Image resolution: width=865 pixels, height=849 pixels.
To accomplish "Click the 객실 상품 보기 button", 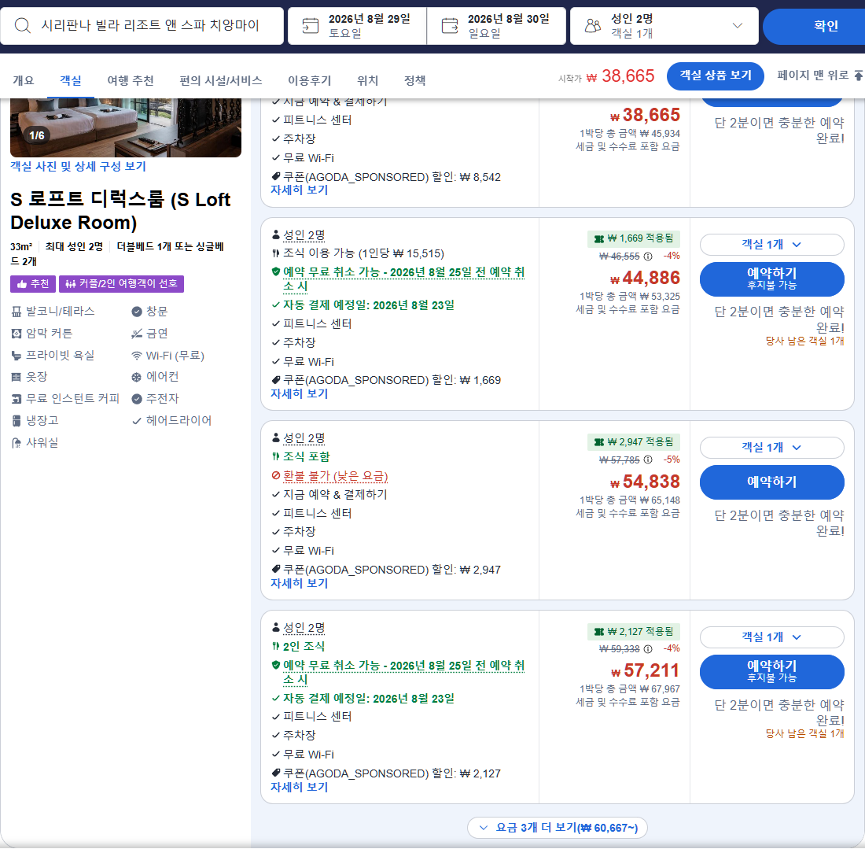I will point(716,76).
